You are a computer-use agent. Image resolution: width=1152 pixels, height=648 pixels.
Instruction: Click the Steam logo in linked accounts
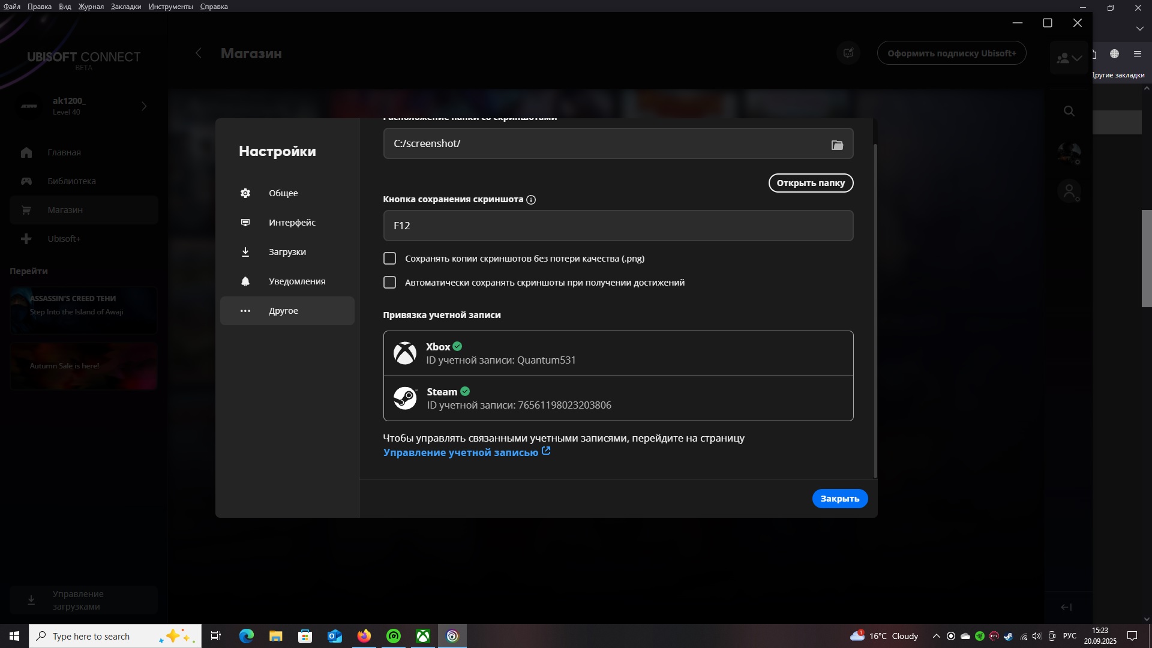tap(405, 398)
